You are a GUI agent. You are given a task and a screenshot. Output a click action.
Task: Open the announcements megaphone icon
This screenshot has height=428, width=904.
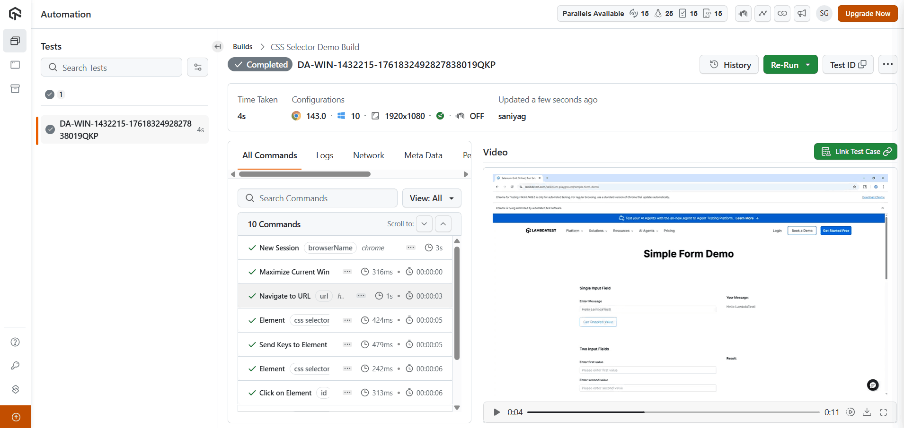[802, 14]
